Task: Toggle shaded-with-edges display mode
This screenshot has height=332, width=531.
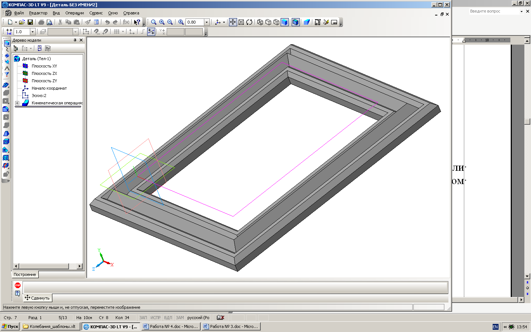Action: [295, 22]
